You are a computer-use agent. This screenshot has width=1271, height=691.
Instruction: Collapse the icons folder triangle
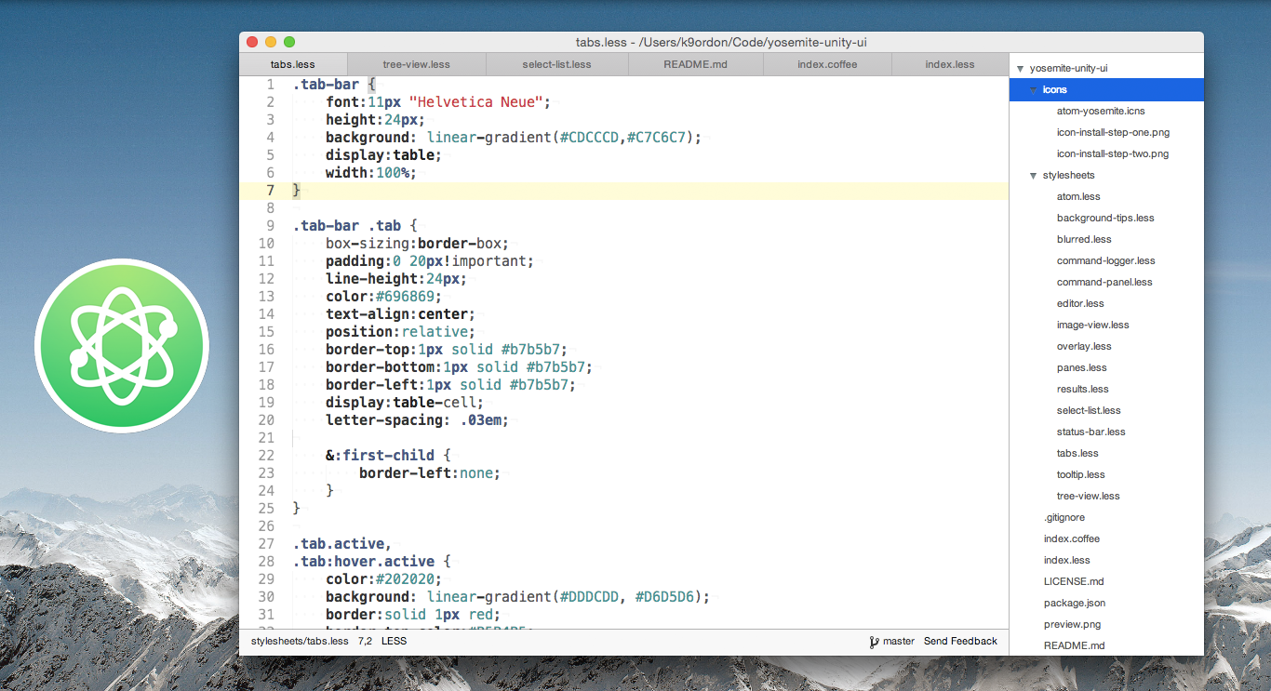click(x=1034, y=90)
